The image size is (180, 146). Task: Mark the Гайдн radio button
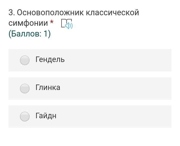pyautogui.click(x=25, y=116)
